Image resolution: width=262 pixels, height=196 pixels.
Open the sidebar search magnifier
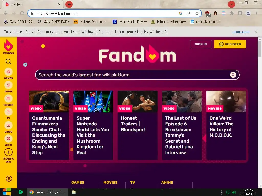click(x=8, y=62)
